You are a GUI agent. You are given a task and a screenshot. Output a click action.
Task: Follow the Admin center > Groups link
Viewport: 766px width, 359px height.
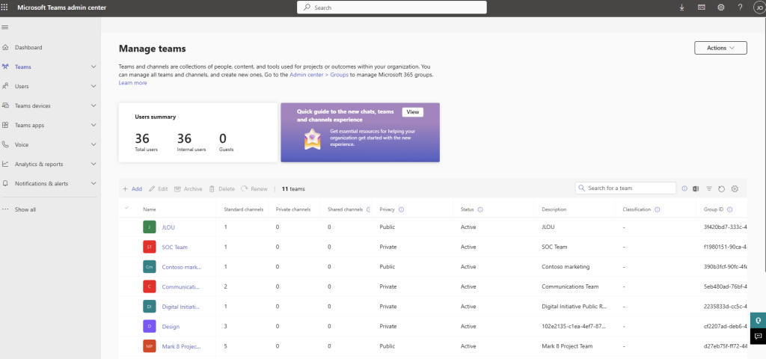coord(319,75)
